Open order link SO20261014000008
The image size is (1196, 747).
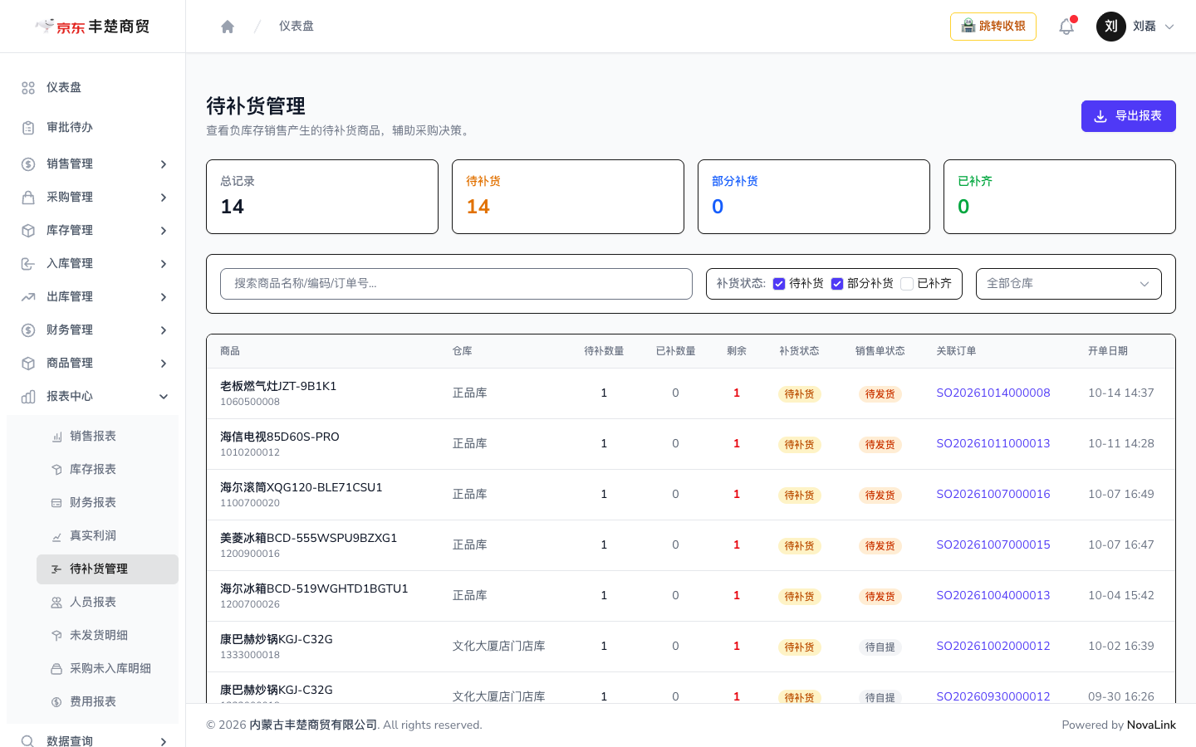(993, 393)
